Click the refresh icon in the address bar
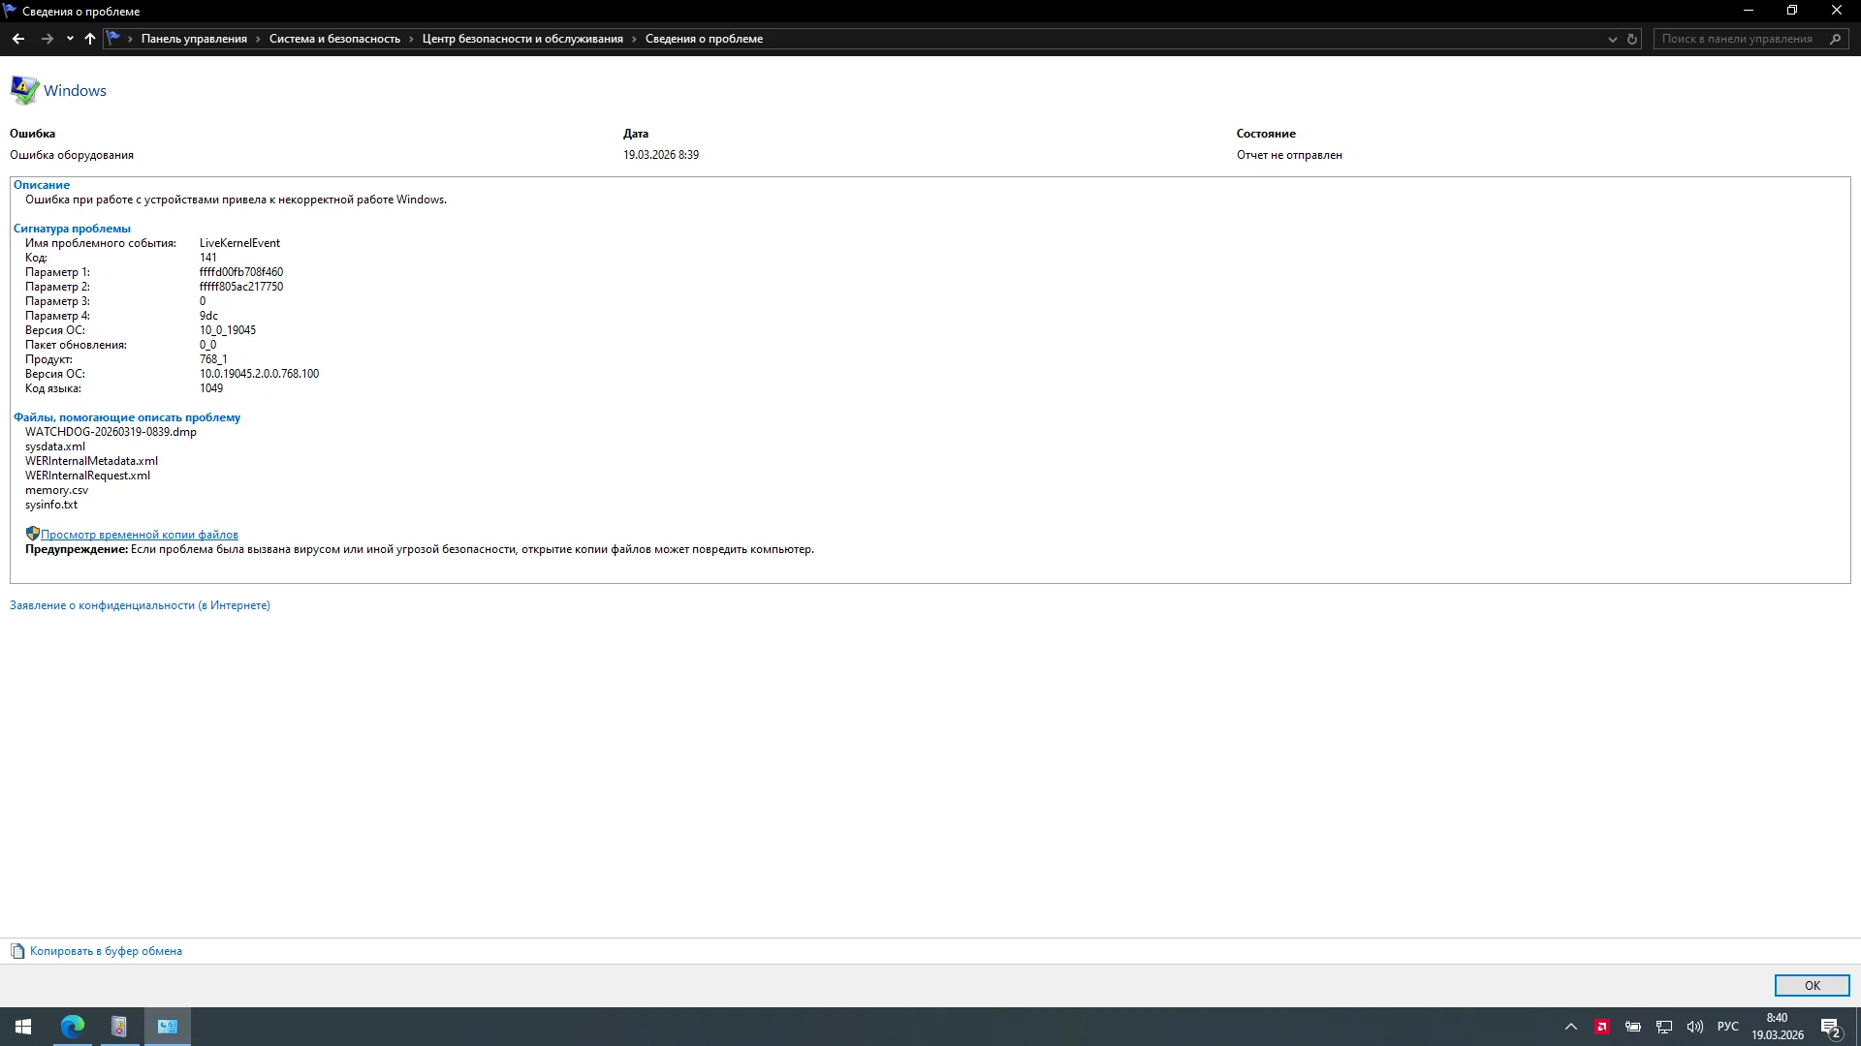This screenshot has width=1861, height=1046. pyautogui.click(x=1632, y=39)
